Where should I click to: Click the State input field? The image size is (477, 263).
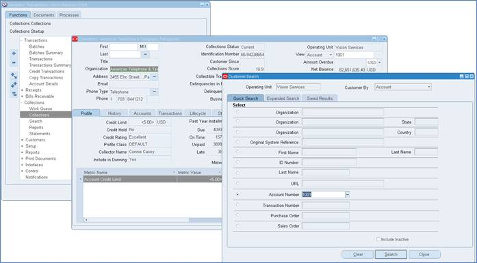click(x=426, y=122)
